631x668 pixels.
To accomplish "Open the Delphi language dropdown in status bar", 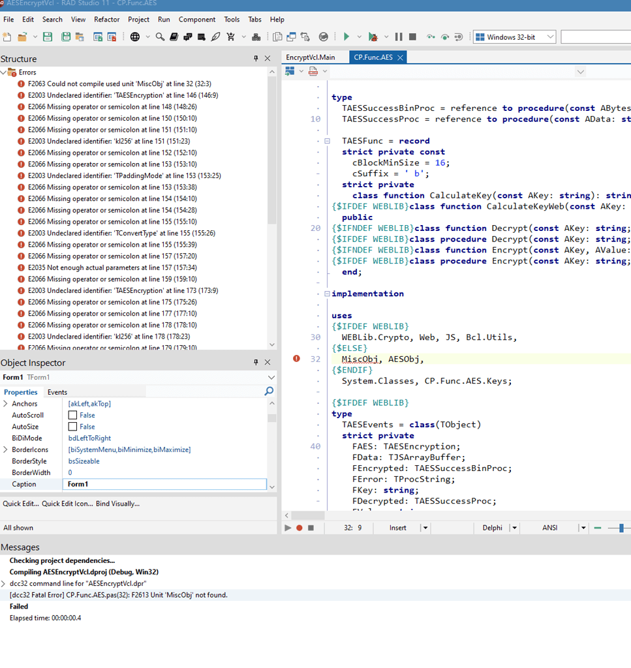I will (514, 528).
